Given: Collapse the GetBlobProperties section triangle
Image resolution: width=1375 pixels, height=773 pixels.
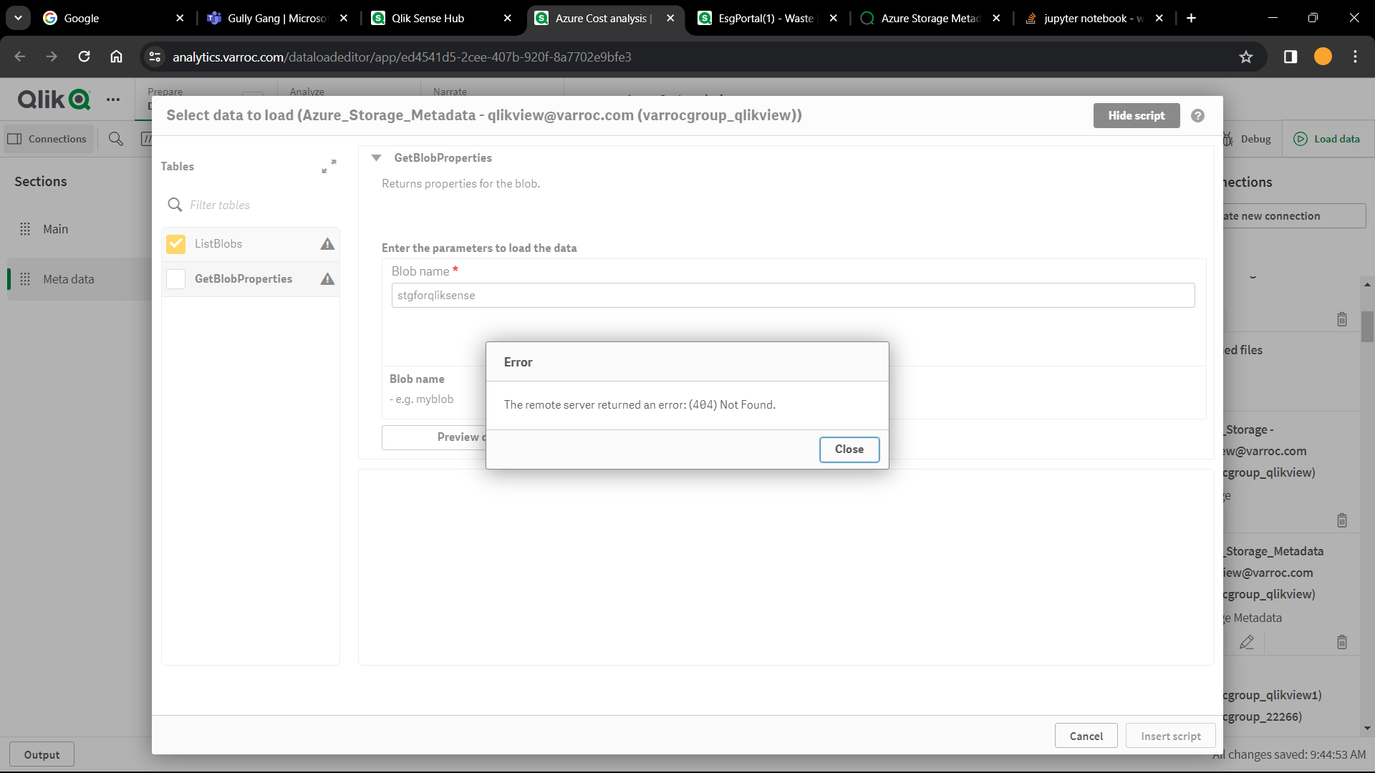Looking at the screenshot, I should coord(376,158).
